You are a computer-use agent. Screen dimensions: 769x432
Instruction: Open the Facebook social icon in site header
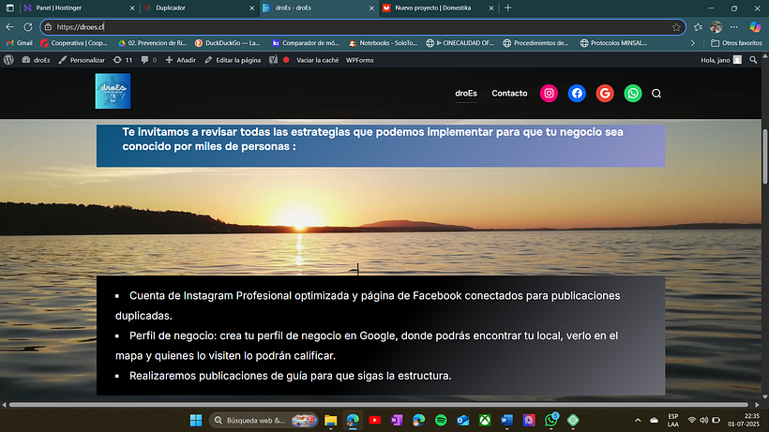(x=577, y=93)
